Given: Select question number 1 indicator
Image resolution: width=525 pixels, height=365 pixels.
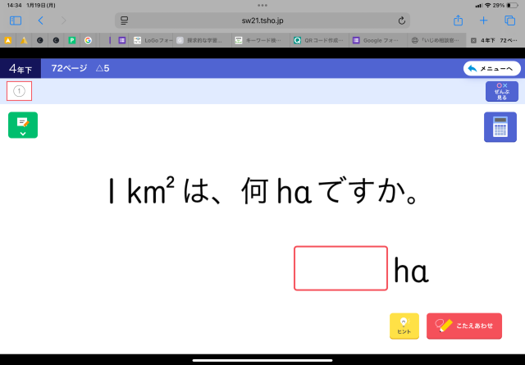Looking at the screenshot, I should click(19, 91).
